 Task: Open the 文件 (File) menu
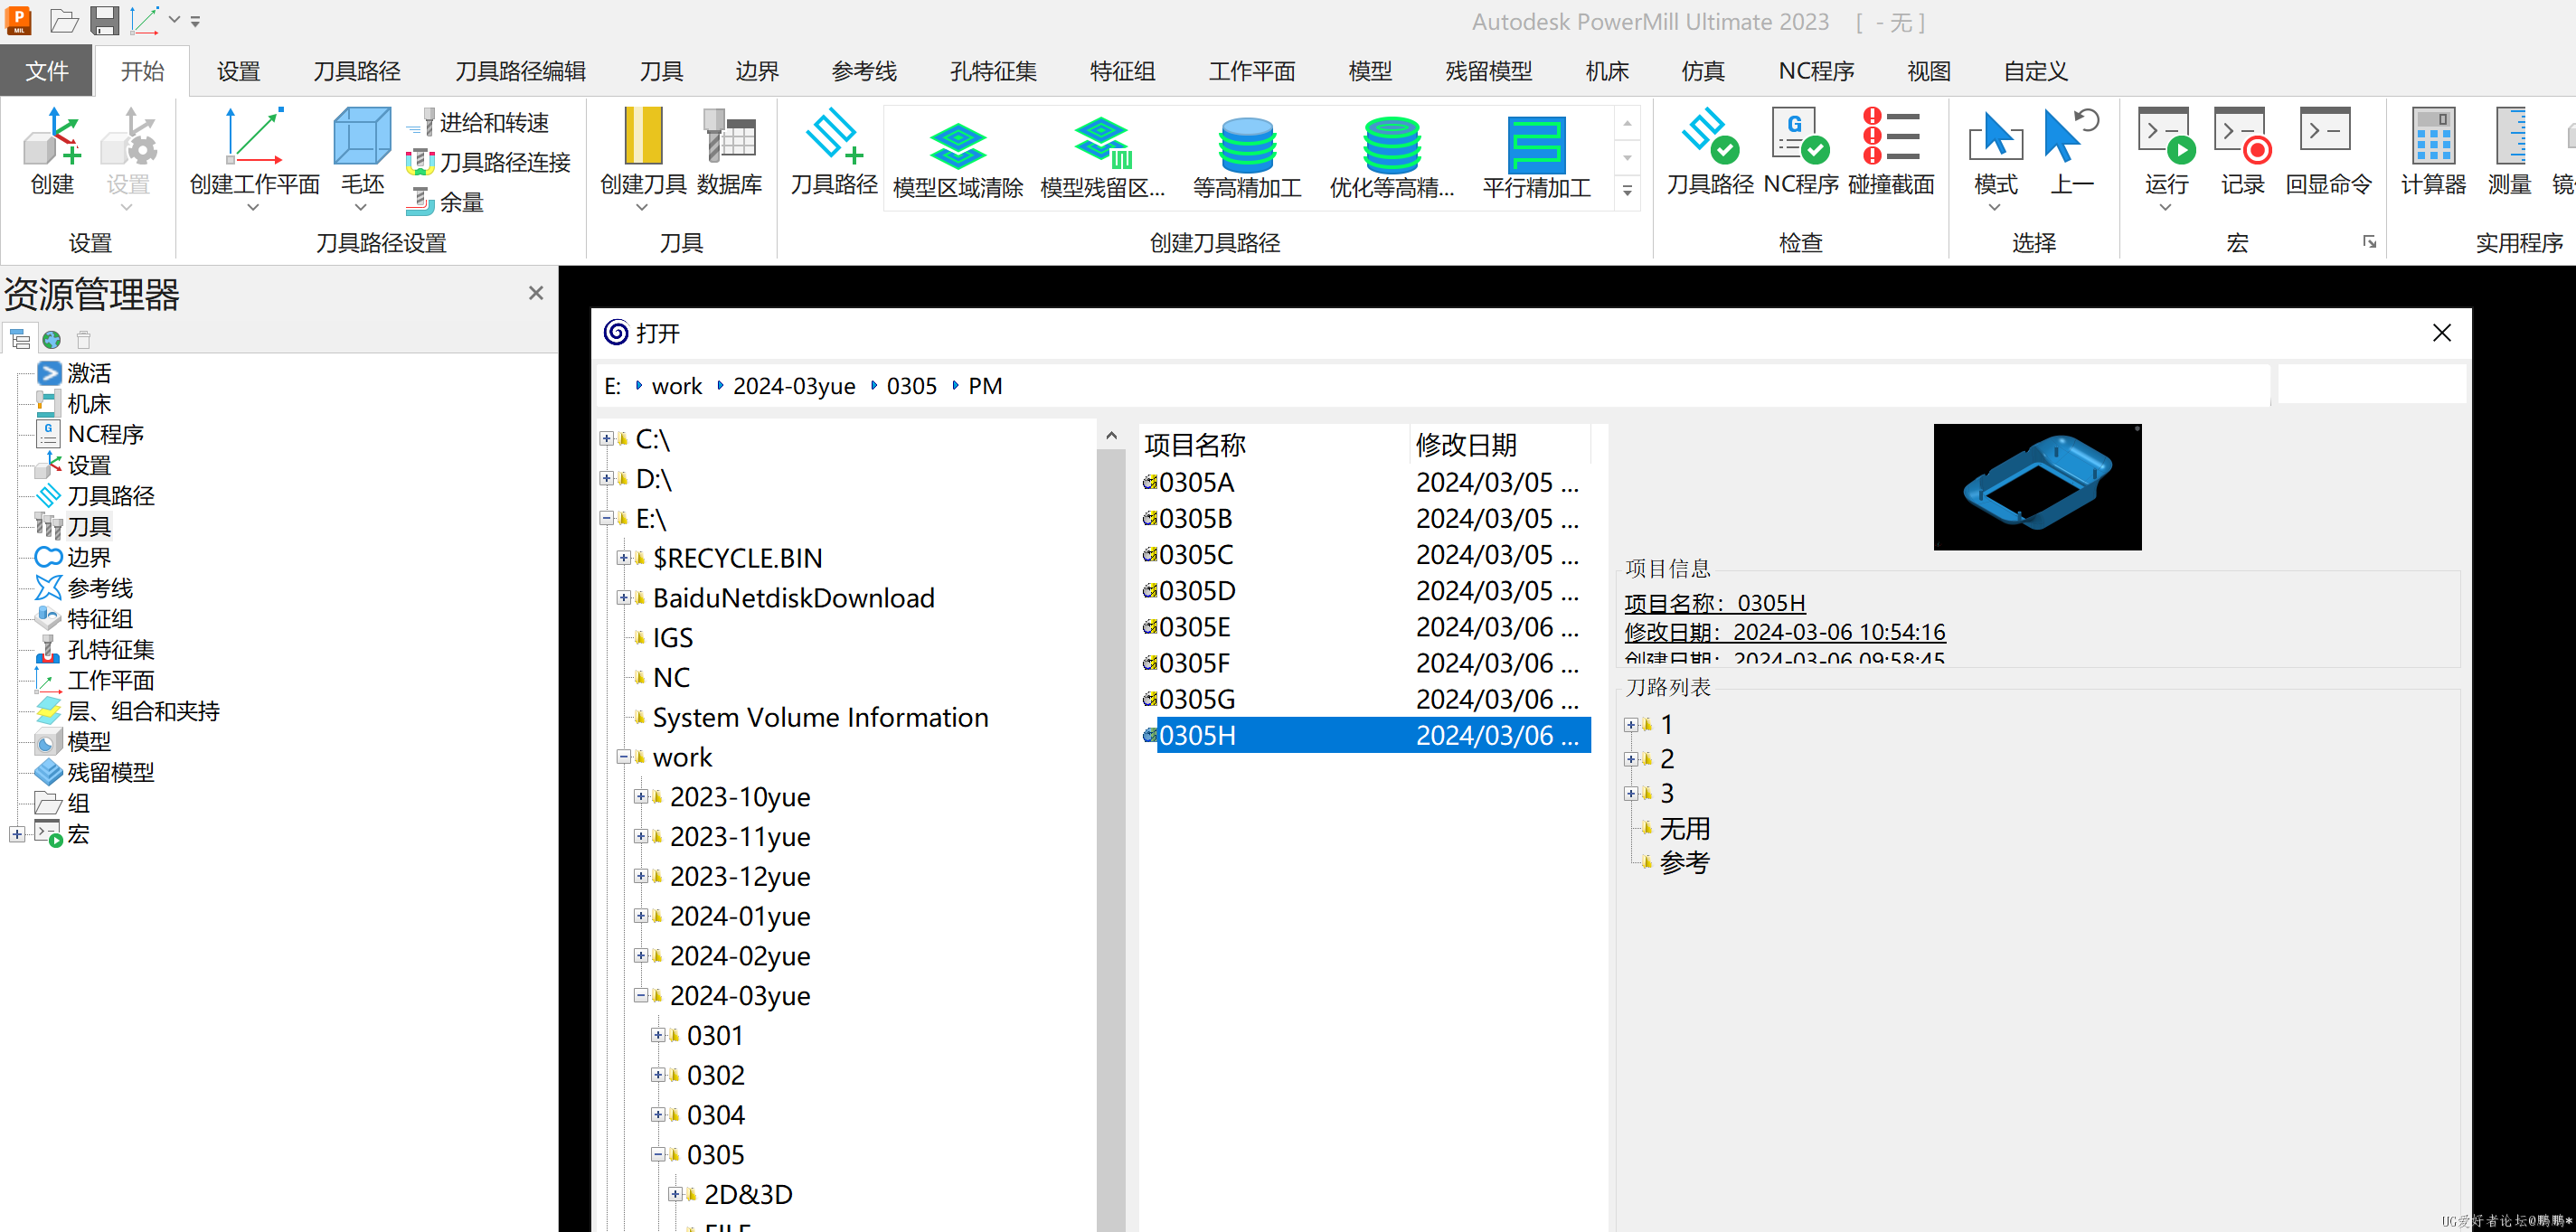tap(47, 71)
